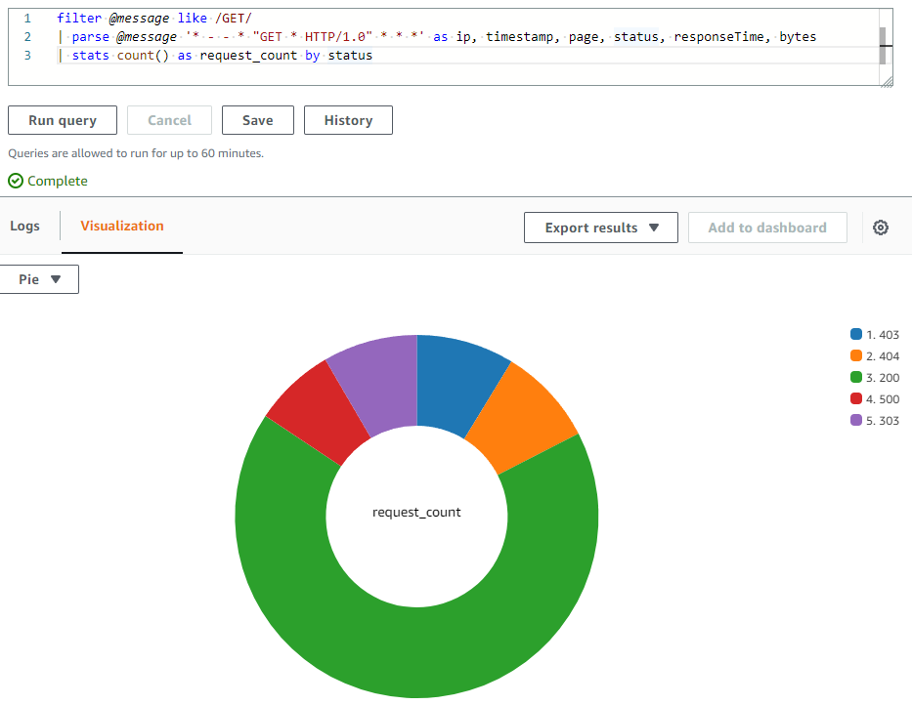
Task: Save the query
Action: point(258,120)
